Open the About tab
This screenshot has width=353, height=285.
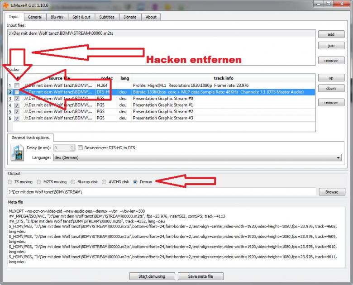151,17
